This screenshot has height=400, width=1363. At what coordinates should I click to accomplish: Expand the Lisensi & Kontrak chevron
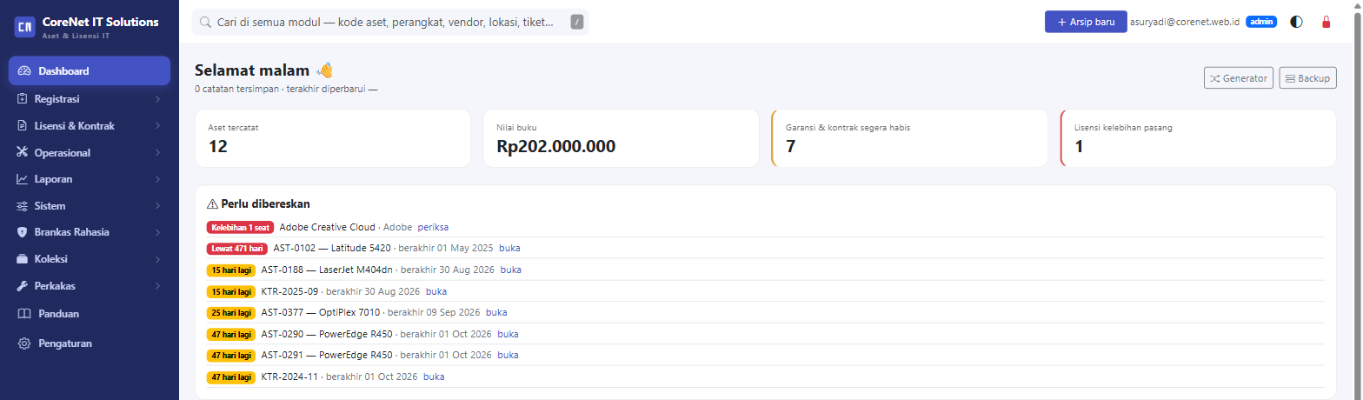click(157, 126)
